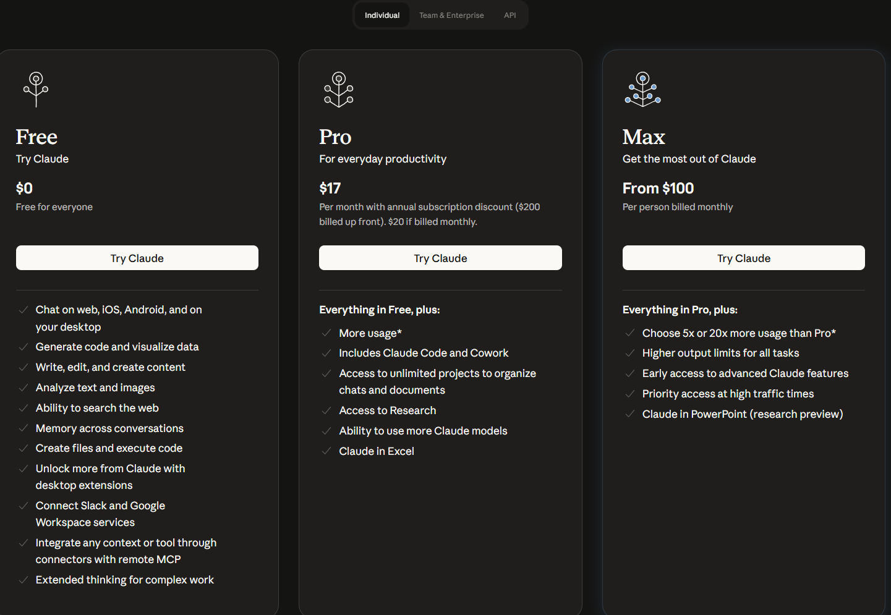This screenshot has height=615, width=891.
Task: Switch to the Team & Enterprise tab
Action: [x=451, y=15]
